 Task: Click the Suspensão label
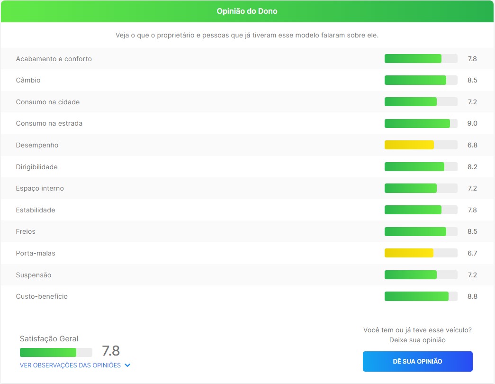tap(34, 275)
